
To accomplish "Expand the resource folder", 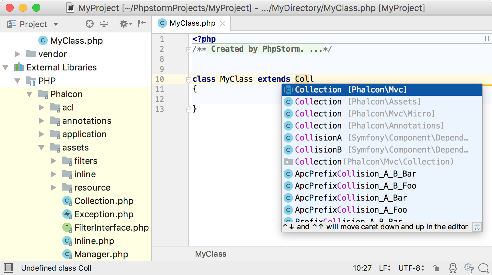I will pos(54,188).
